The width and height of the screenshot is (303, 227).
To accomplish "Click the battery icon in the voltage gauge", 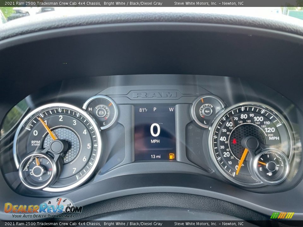I will [x=101, y=113].
